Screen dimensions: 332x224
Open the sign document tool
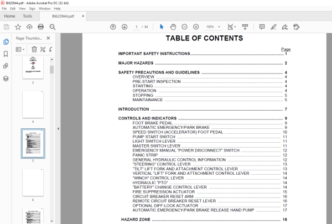coord(285,27)
